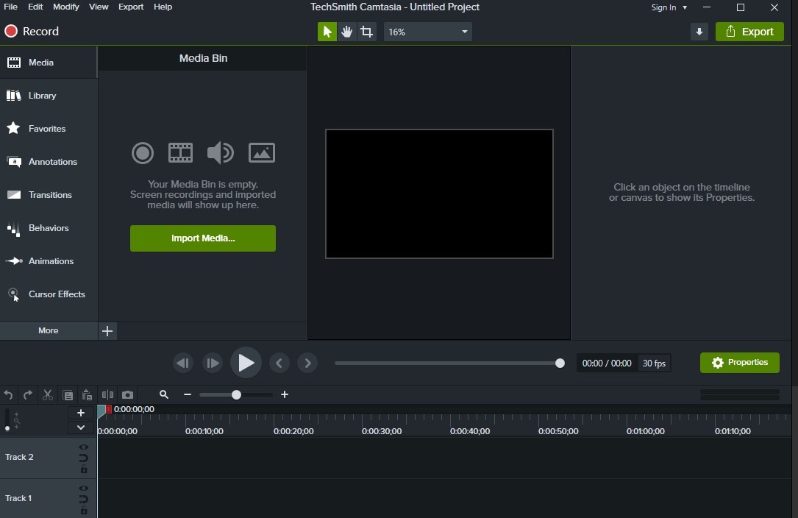
Task: Click the record circle icon in Media Bin
Action: tap(143, 153)
